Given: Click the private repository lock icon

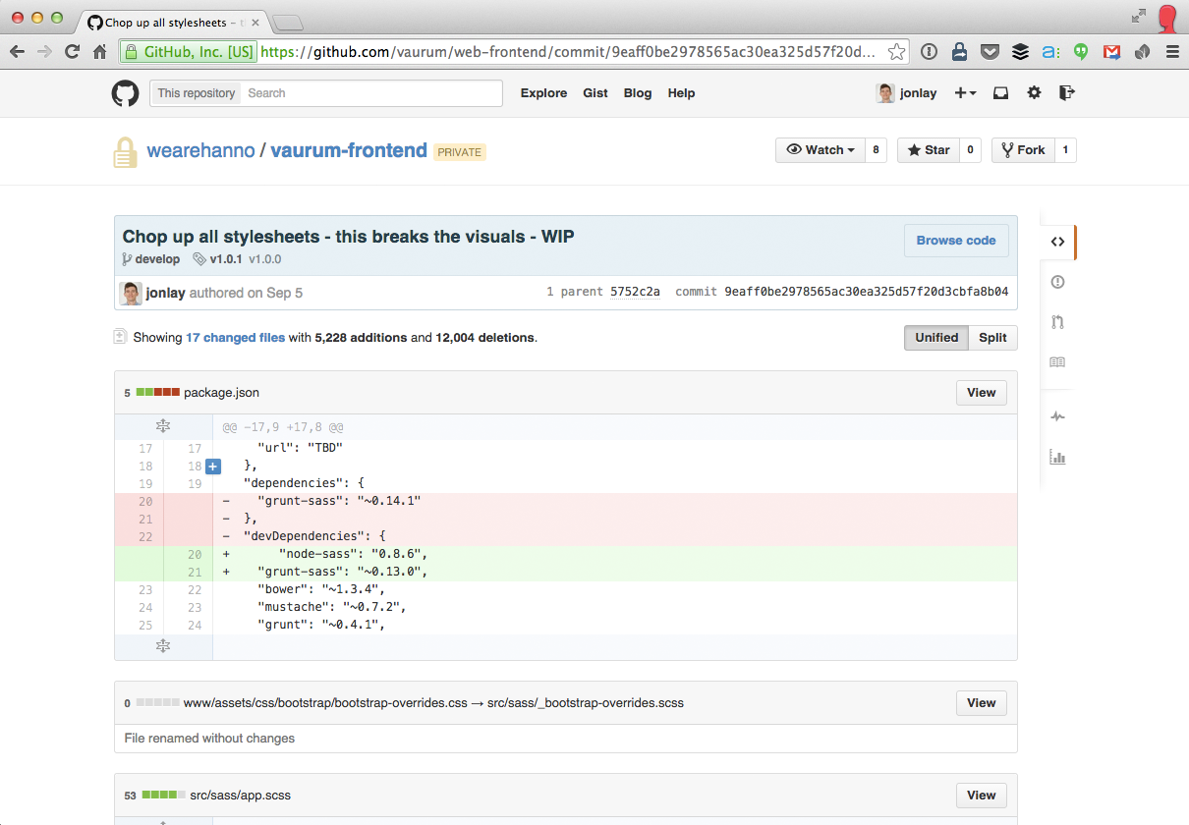Looking at the screenshot, I should coord(125,152).
